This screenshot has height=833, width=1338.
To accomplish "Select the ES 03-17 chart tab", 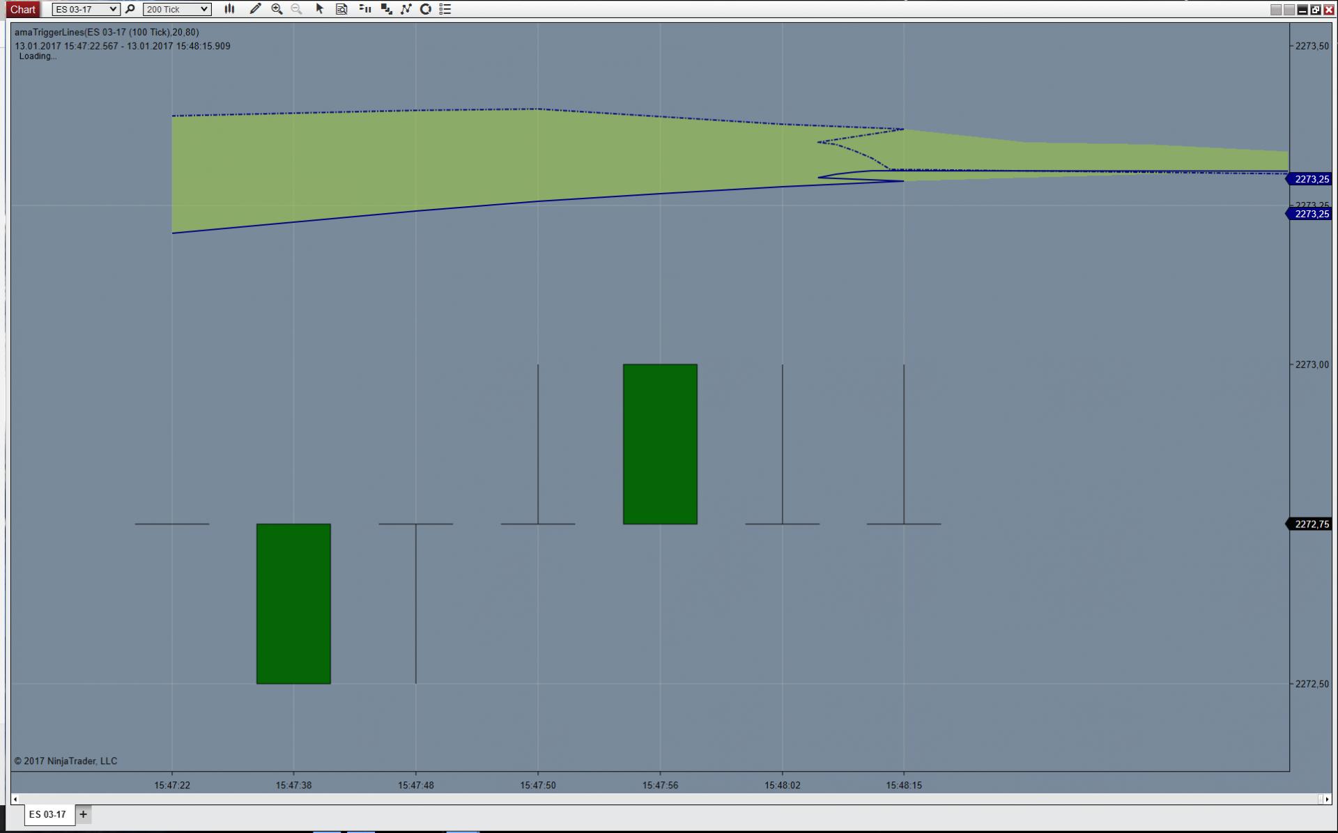I will pyautogui.click(x=47, y=814).
